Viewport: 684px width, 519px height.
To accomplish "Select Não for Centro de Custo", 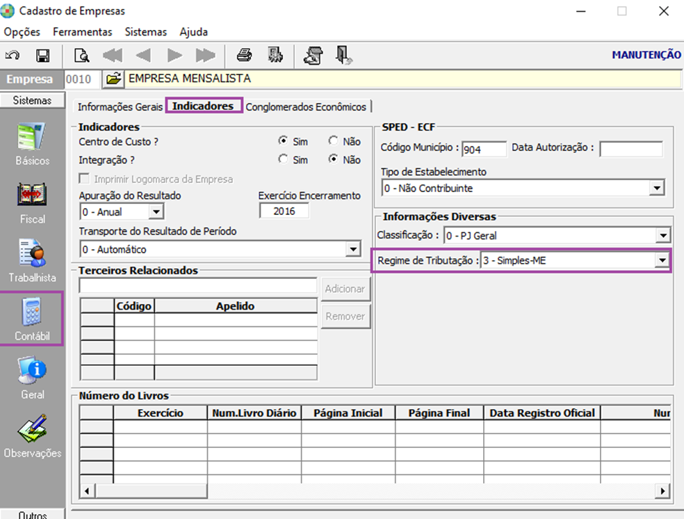I will 333,141.
